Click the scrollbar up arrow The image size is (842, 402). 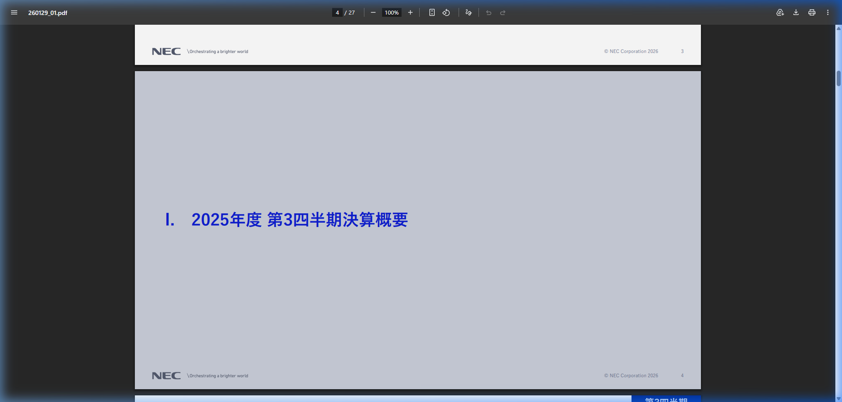point(838,28)
